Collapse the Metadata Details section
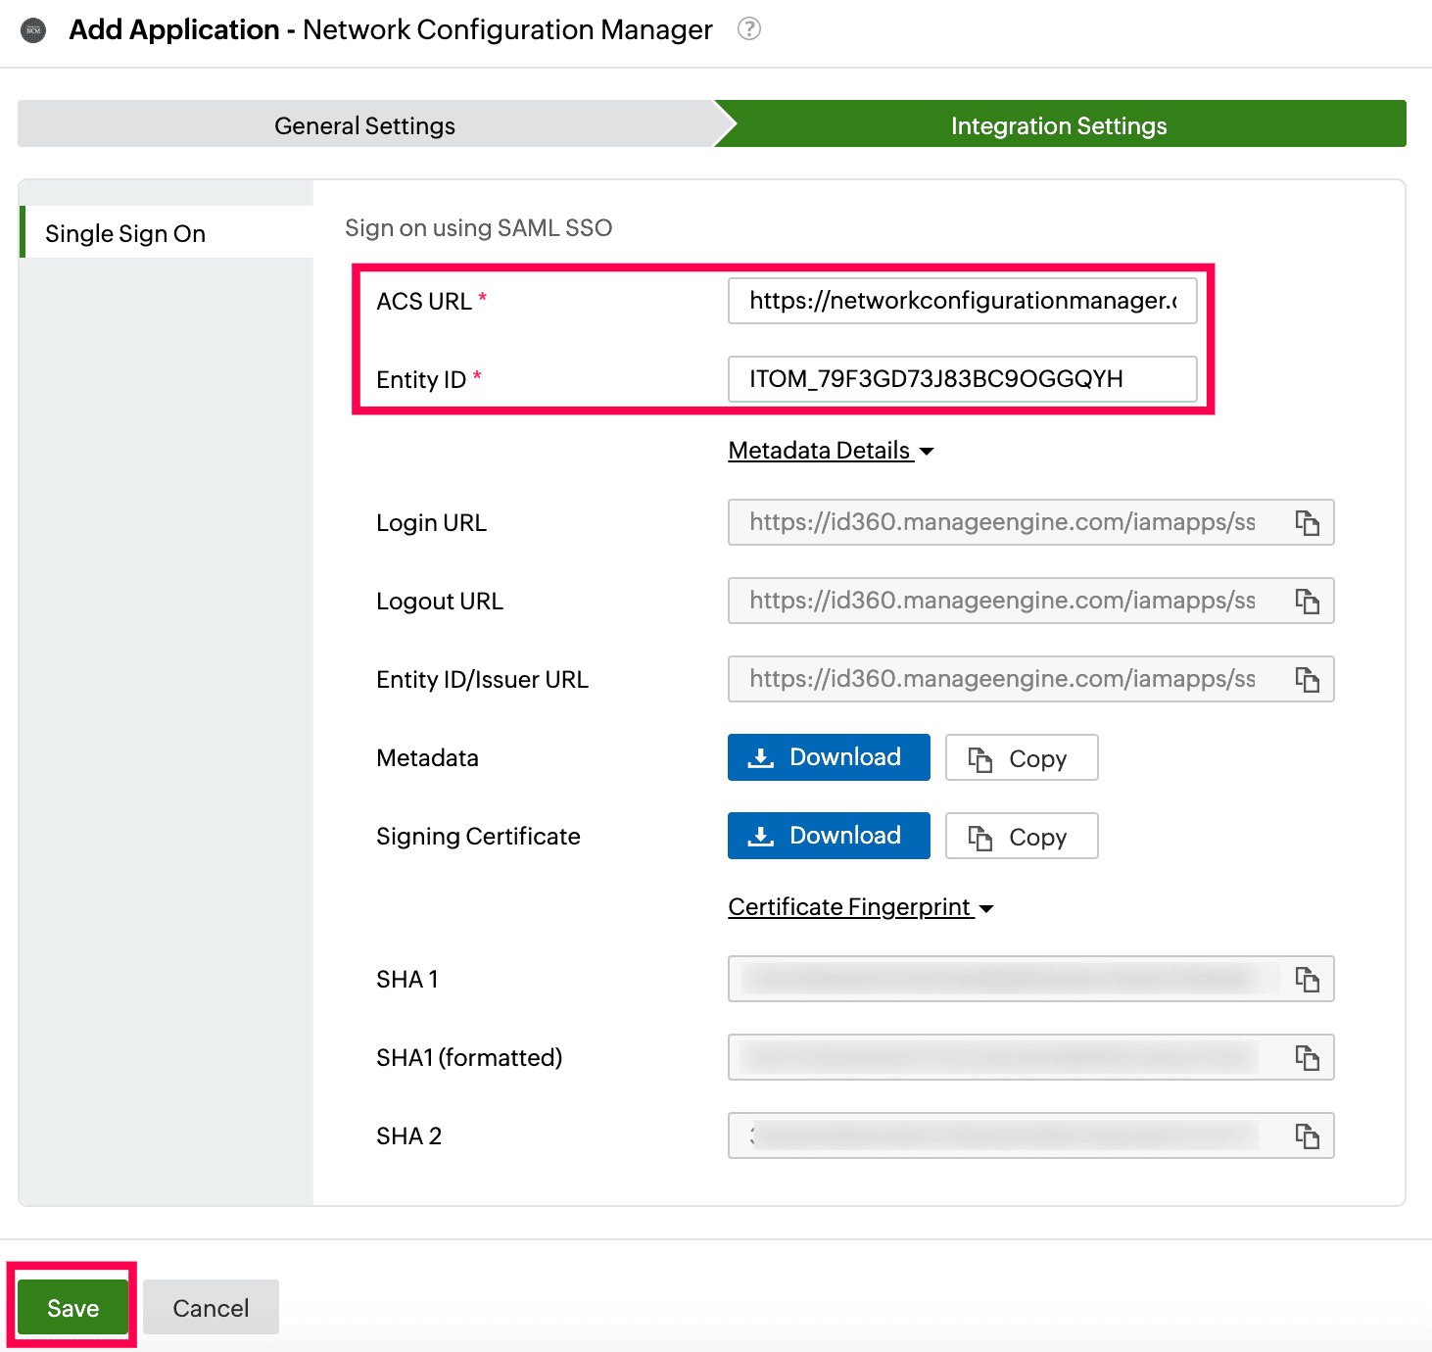This screenshot has height=1352, width=1432. 831,451
